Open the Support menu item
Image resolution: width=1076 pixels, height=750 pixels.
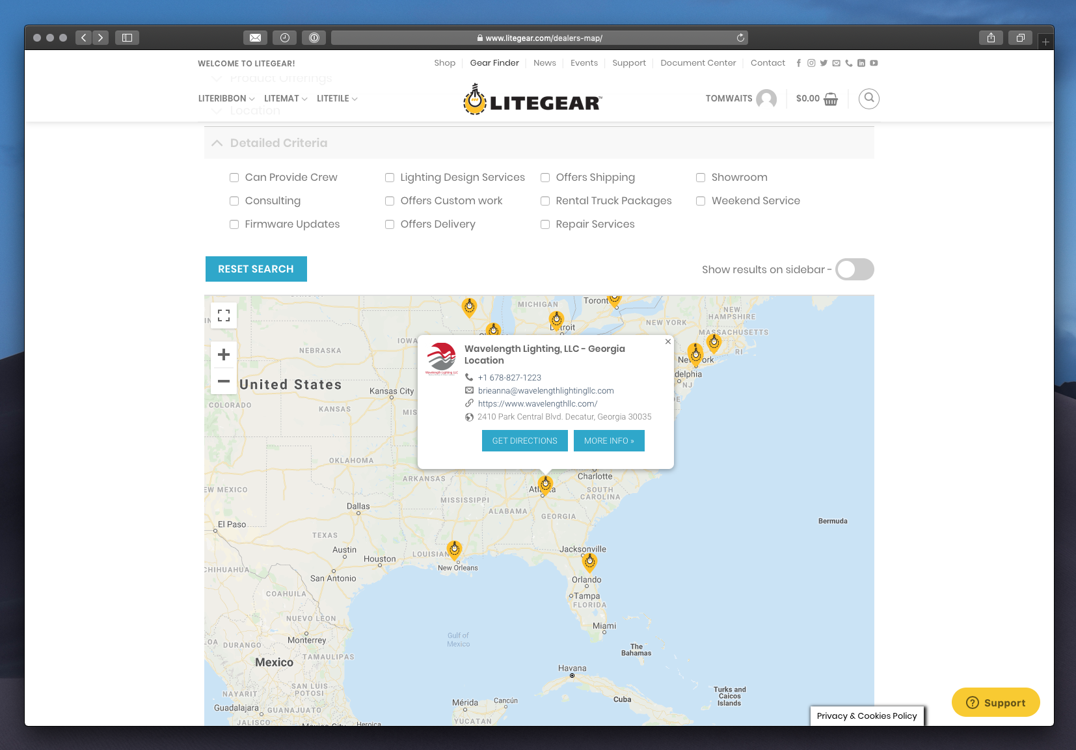coord(629,63)
